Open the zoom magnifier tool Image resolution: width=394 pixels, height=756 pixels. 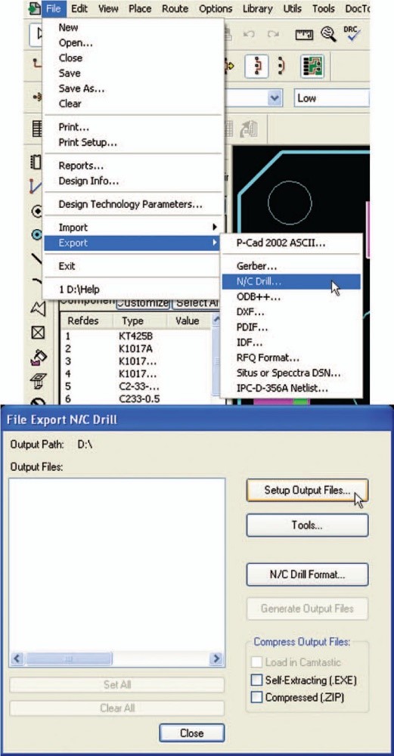[328, 34]
